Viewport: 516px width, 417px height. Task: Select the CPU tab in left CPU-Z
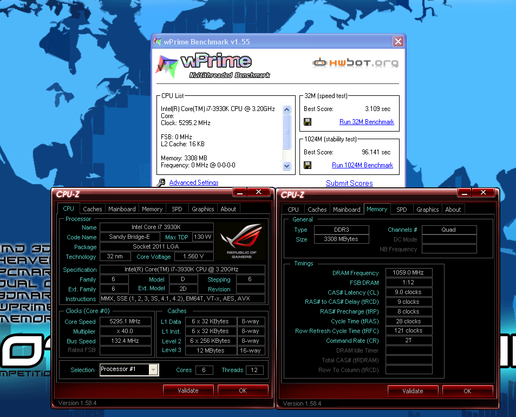tap(68, 208)
